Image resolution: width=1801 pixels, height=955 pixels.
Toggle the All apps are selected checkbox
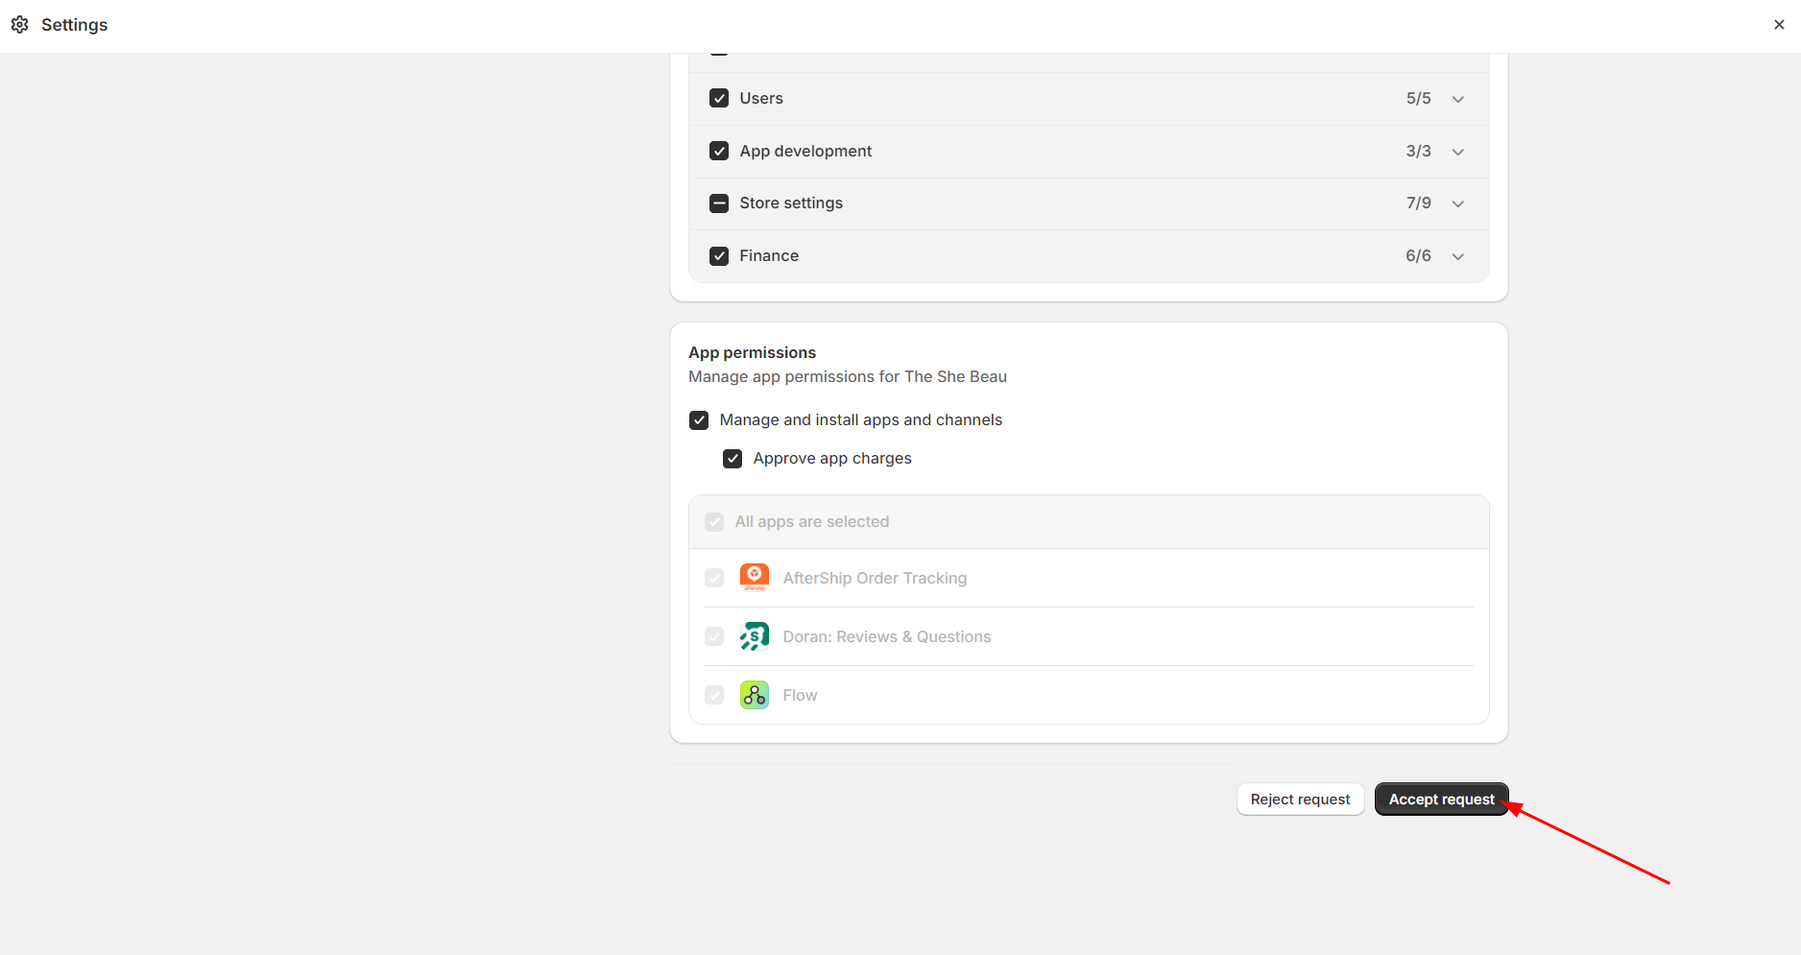pyautogui.click(x=714, y=522)
